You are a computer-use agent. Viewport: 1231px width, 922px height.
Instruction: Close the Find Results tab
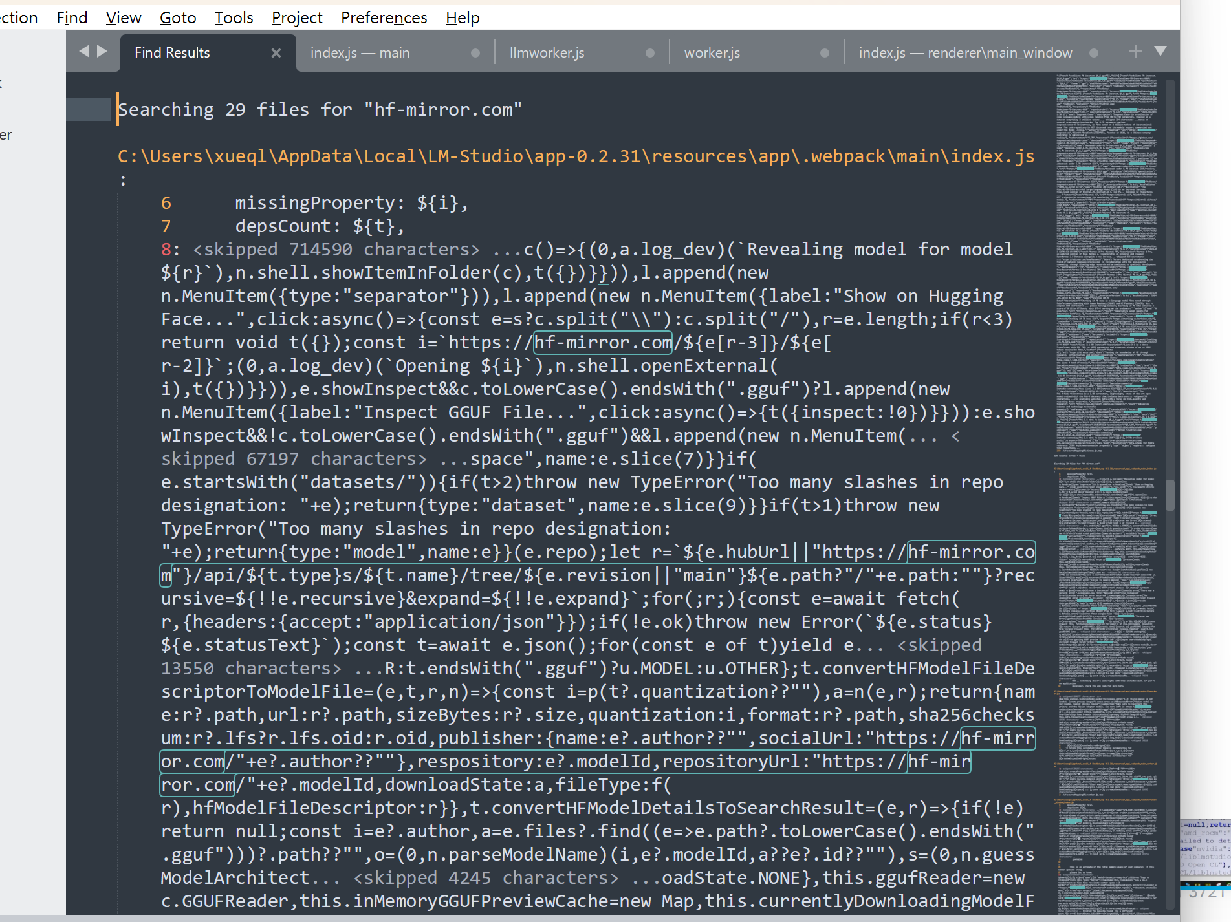[x=276, y=53]
